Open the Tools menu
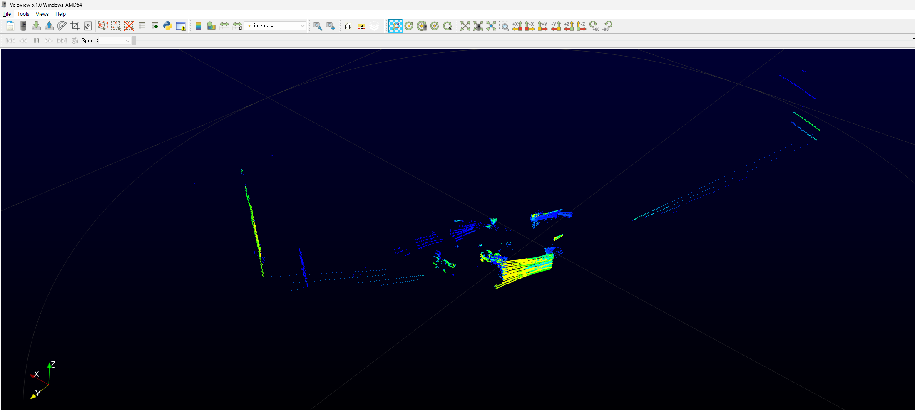 23,14
